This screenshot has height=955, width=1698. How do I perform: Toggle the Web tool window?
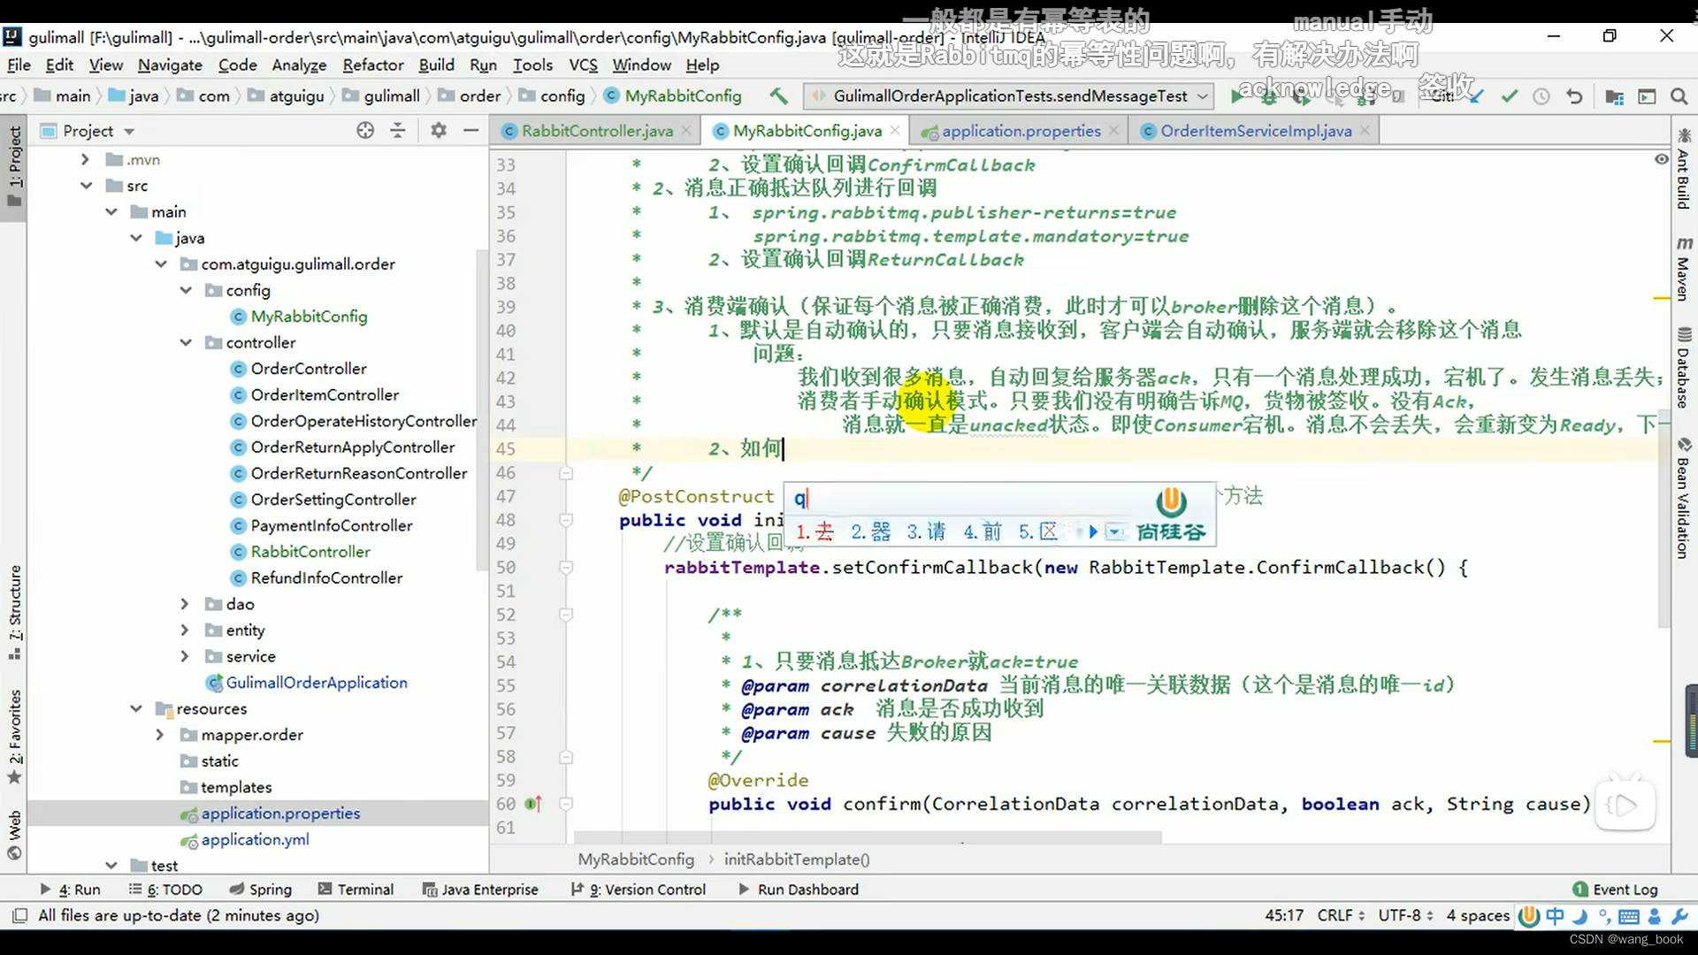click(x=14, y=835)
